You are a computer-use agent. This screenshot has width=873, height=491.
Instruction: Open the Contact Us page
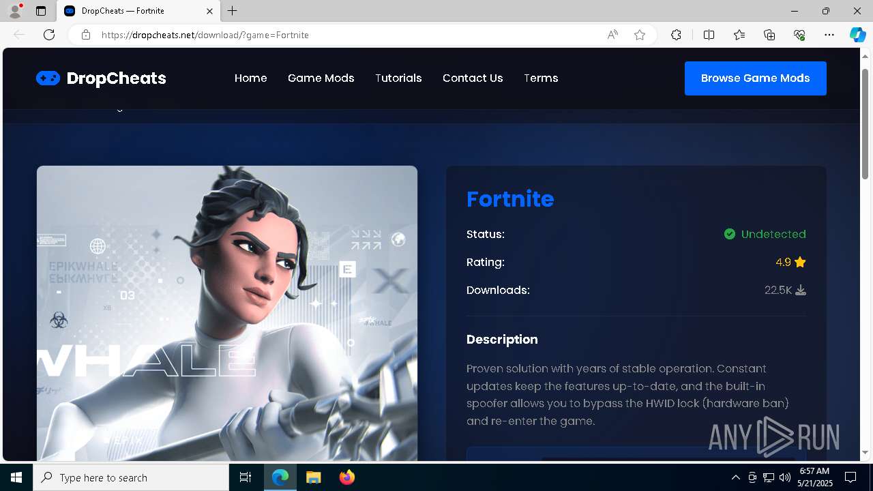click(x=473, y=78)
